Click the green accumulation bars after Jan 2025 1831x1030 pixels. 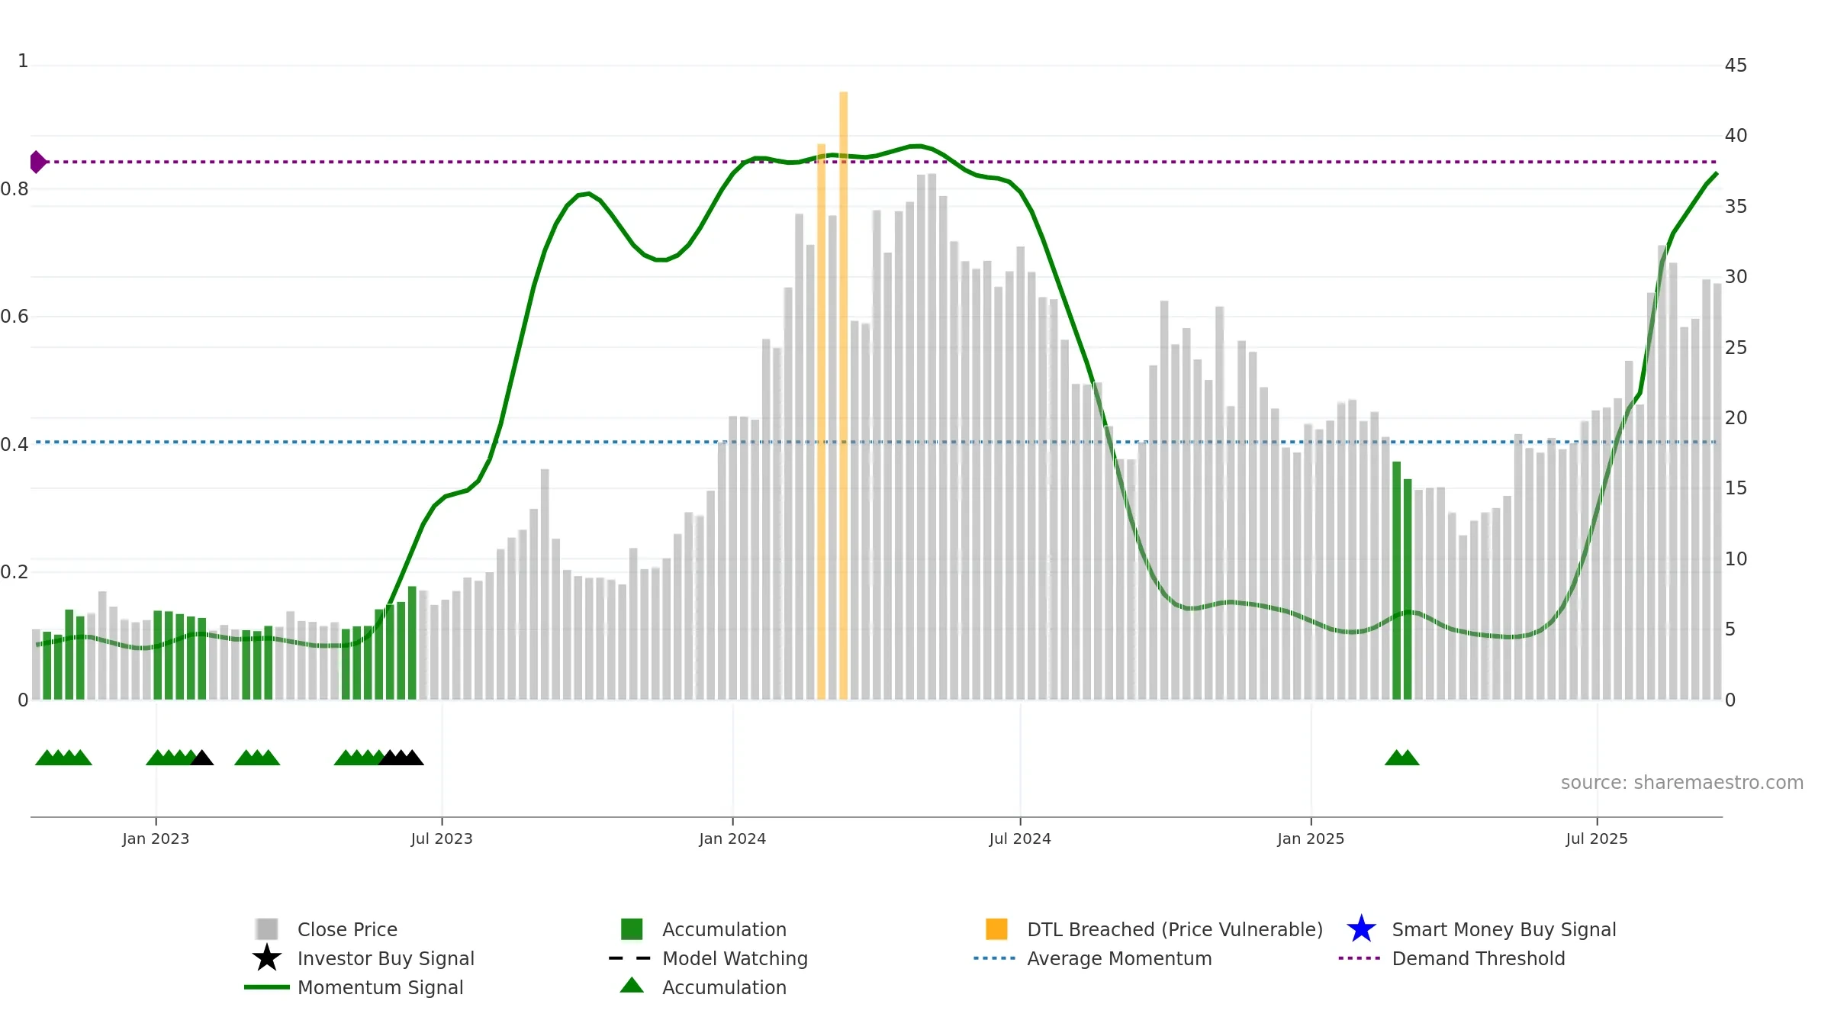(1402, 581)
